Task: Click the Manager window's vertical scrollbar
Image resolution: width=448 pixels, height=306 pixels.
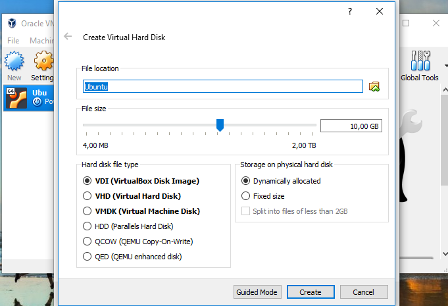Action: click(445, 140)
